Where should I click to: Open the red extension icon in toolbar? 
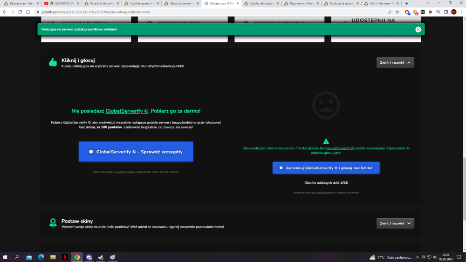[407, 12]
